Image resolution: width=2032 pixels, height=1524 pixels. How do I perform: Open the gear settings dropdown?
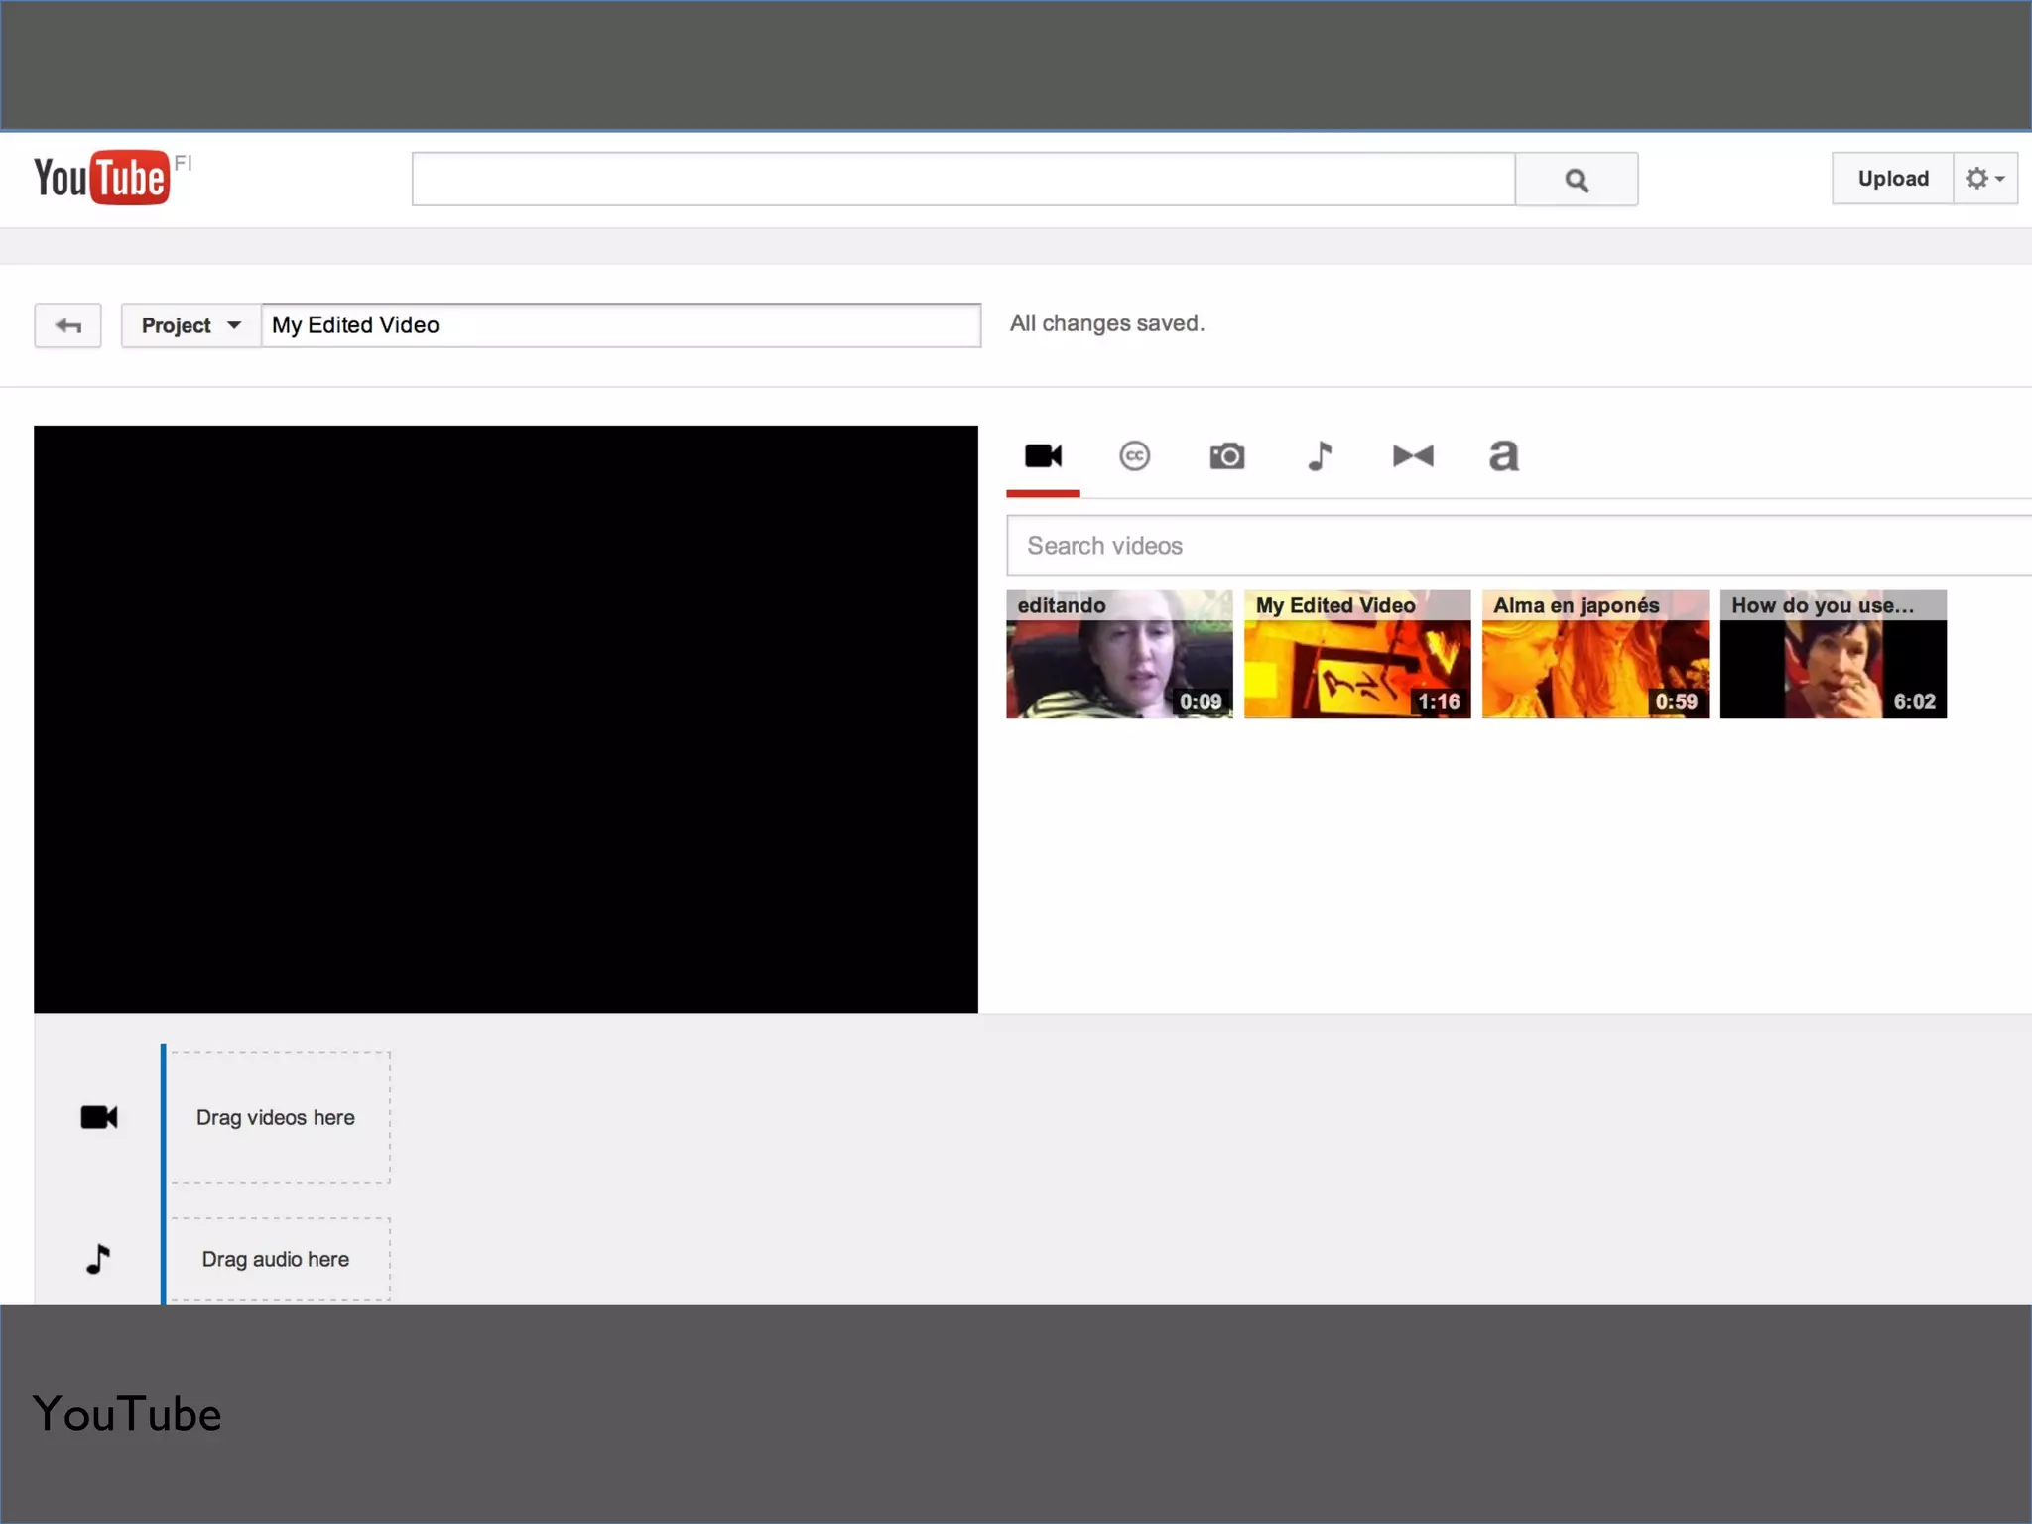[1985, 179]
